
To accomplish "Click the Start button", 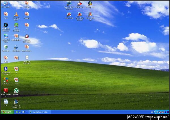I will 7,112.
